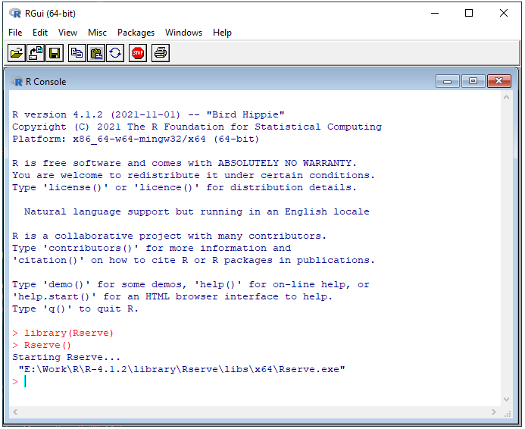Open the View menu

tap(68, 33)
